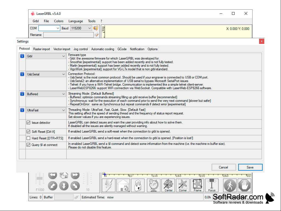Screen dimensions: 281x211
Task: Open the Colors menu
Action: [59, 21]
